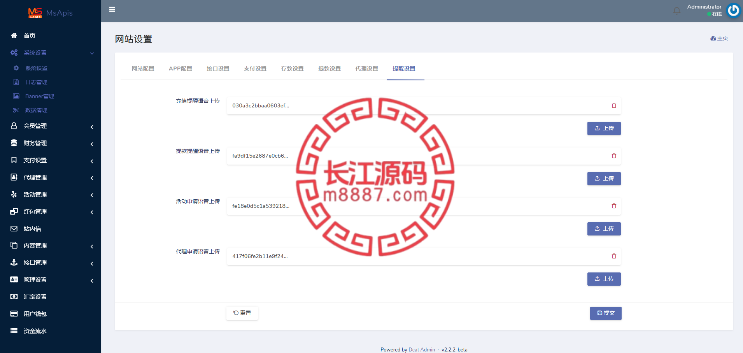Open the notification bell
The width and height of the screenshot is (743, 353).
(x=677, y=11)
